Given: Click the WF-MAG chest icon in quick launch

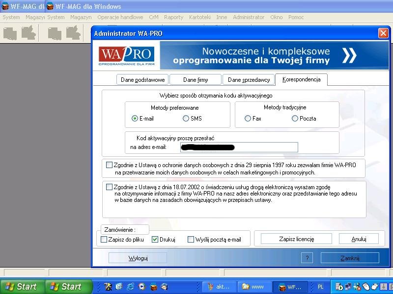Looking at the screenshot, I should pyautogui.click(x=153, y=287).
